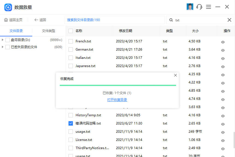Toggle the select-all checkbox in header
The width and height of the screenshot is (235, 157).
[71, 31]
